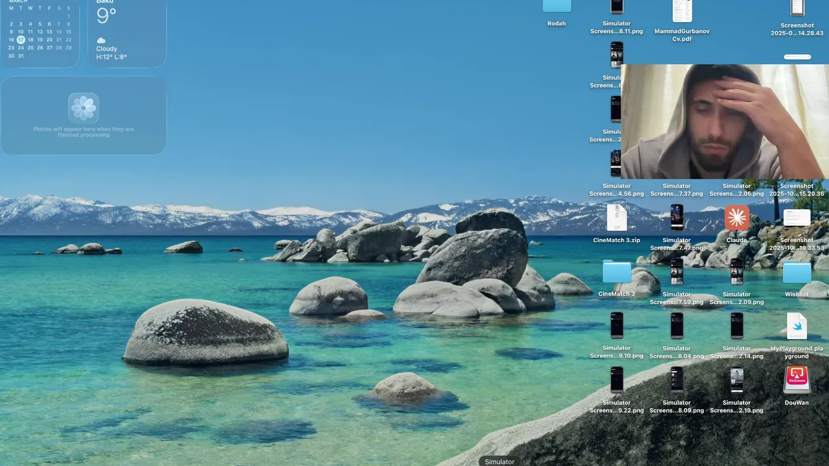This screenshot has width=829, height=466.
Task: Select the CineMatch 3.zip archive icon
Action: point(617,217)
